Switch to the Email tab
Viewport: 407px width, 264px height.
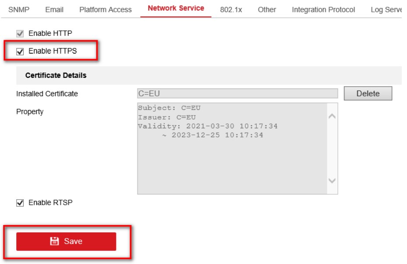click(x=54, y=9)
